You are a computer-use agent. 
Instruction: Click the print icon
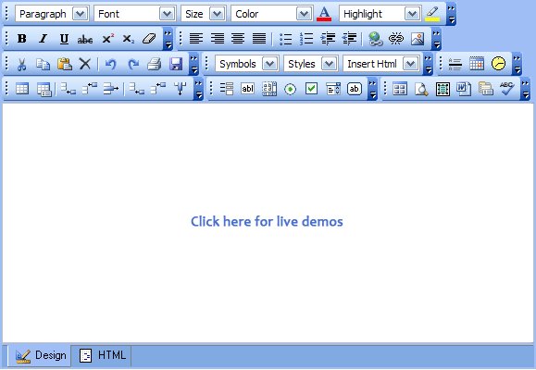coord(155,64)
